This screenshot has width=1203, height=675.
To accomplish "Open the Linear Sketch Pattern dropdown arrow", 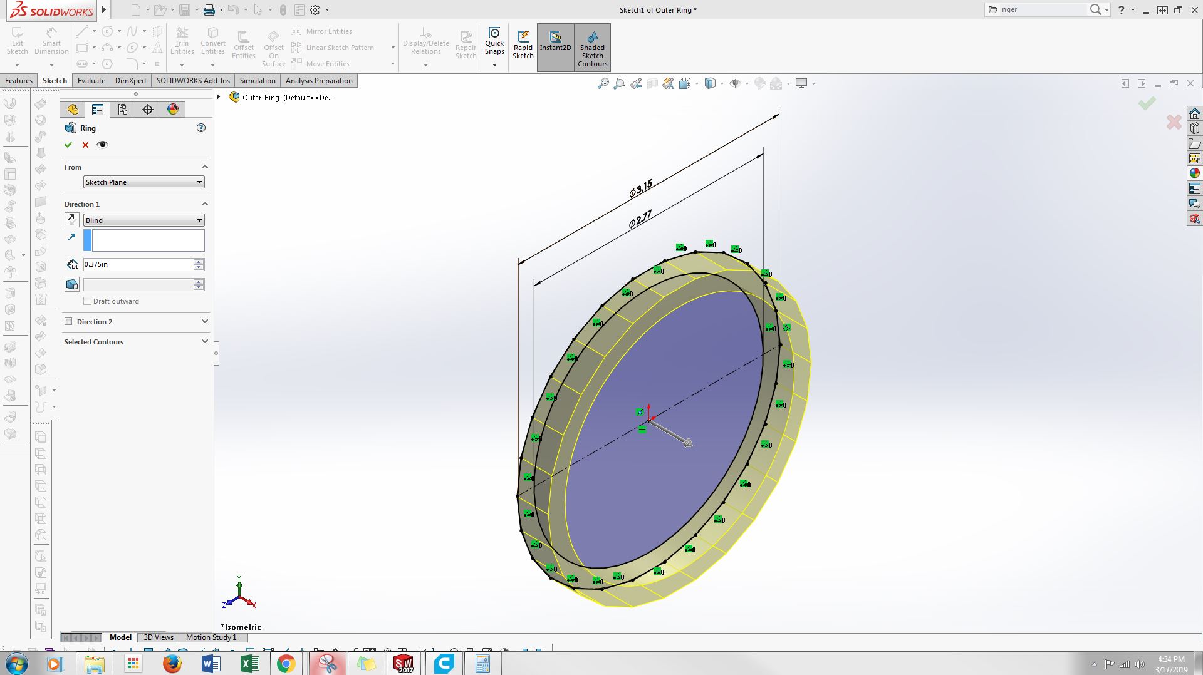I will [x=393, y=48].
